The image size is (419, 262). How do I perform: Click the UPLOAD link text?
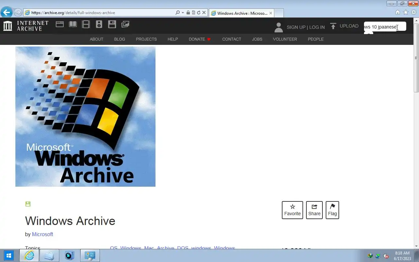(x=349, y=26)
